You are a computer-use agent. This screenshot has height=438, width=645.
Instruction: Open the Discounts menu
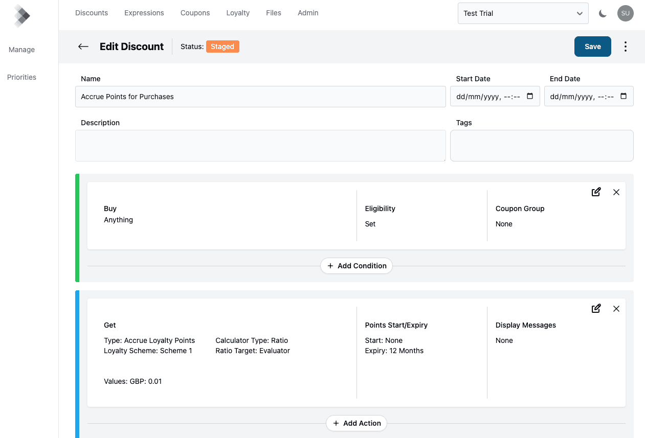(x=92, y=13)
